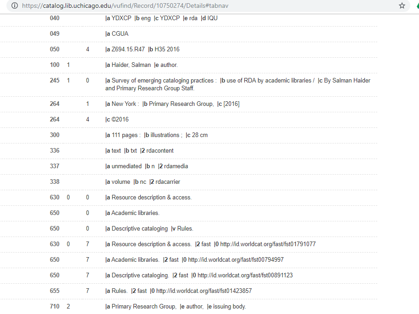The width and height of the screenshot is (419, 314).
Task: Bookmark this page with the star icon
Action: point(402,6)
